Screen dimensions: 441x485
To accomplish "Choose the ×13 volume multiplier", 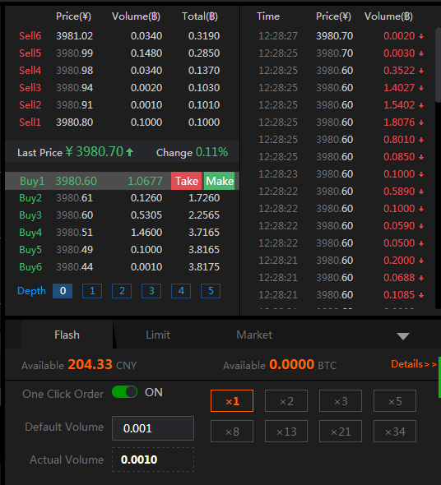I will point(286,432).
